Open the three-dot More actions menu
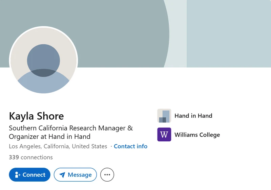This screenshot has height=190, width=271. tap(107, 175)
